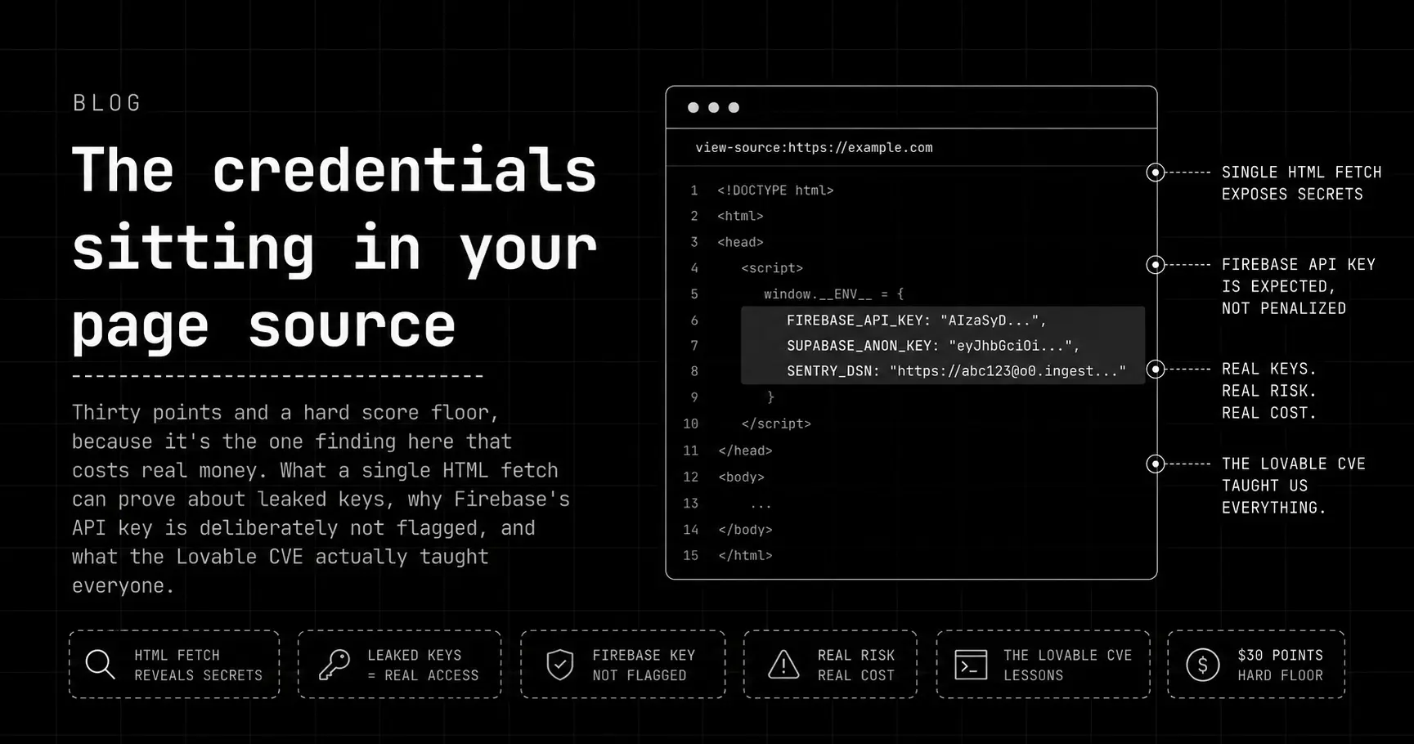Click the opening '<script>' tag line
Viewport: 1414px width, 744px height.
[x=772, y=268]
